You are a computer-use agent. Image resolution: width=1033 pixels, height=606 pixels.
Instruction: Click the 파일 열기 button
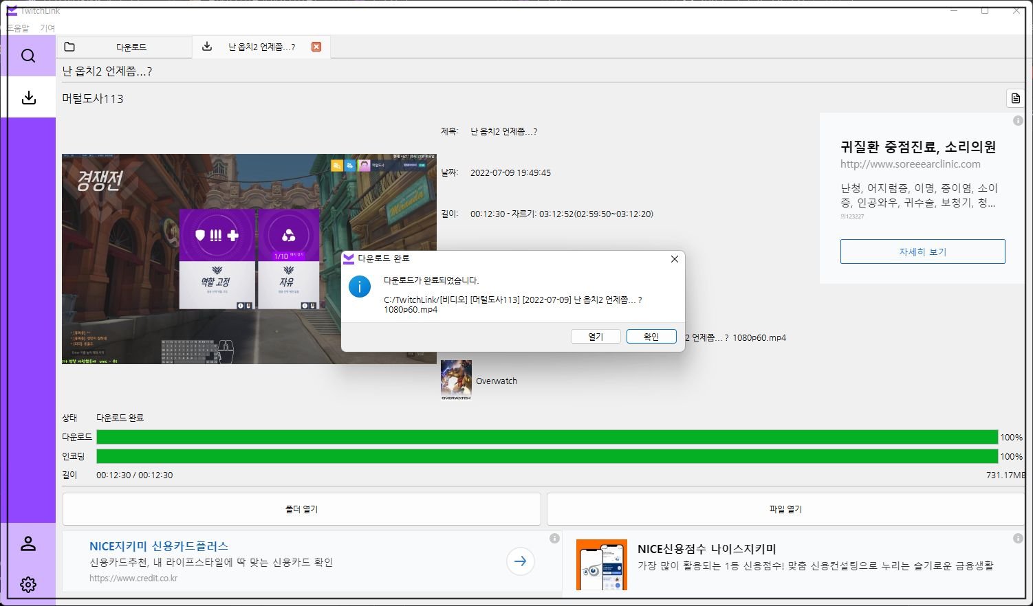tap(785, 509)
